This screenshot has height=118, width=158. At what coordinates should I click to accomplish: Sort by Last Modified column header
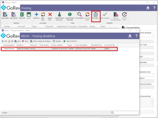pos(83,45)
